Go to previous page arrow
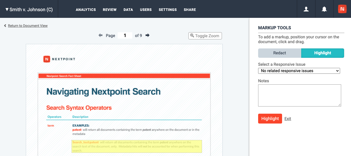 pos(101,35)
